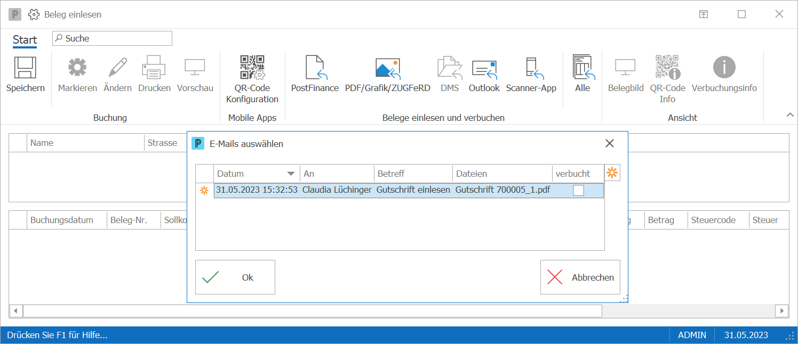Click the Beleg-Nr. column header
Image resolution: width=798 pixels, height=344 pixels.
tap(133, 220)
